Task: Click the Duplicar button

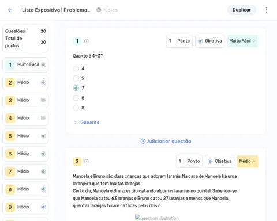Action: pos(242,10)
